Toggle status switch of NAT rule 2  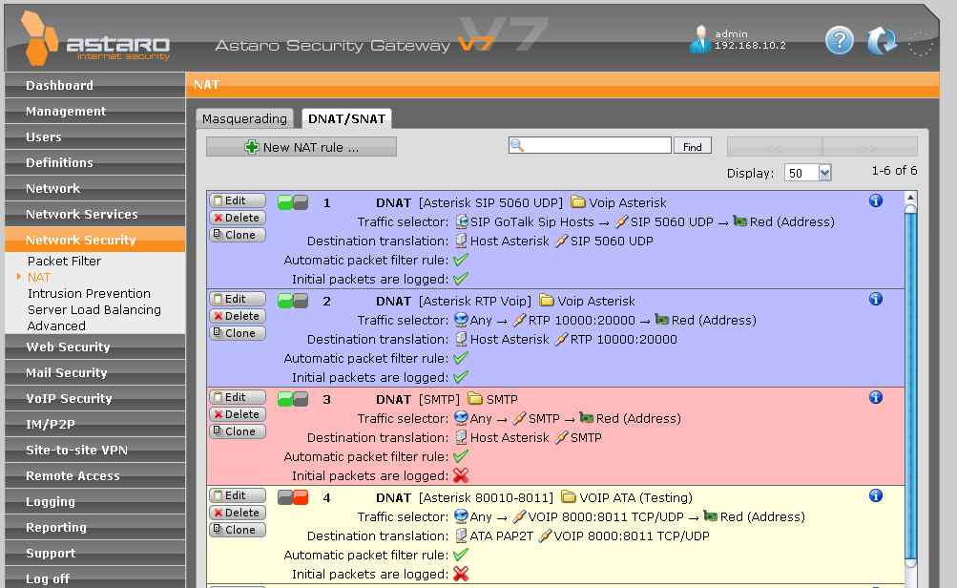(x=292, y=301)
